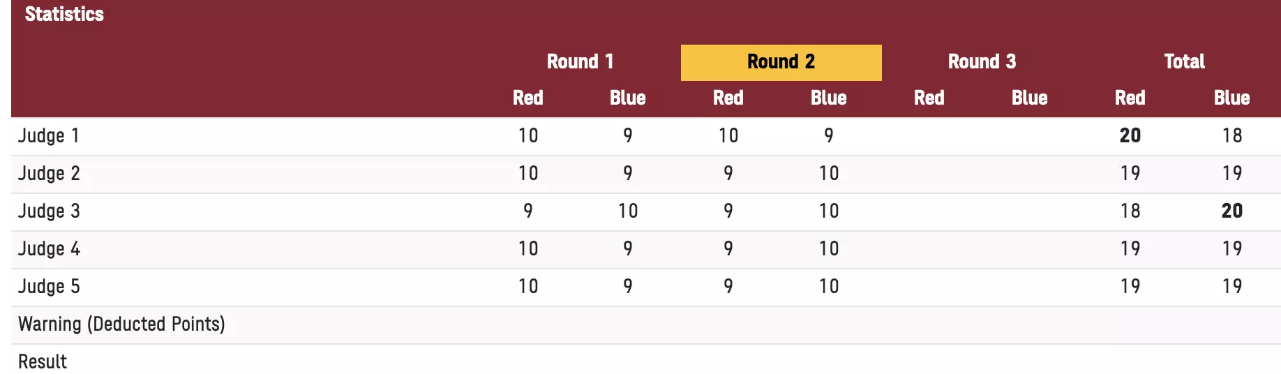
Task: Click the Blue subheader under Total
Action: [x=1231, y=98]
